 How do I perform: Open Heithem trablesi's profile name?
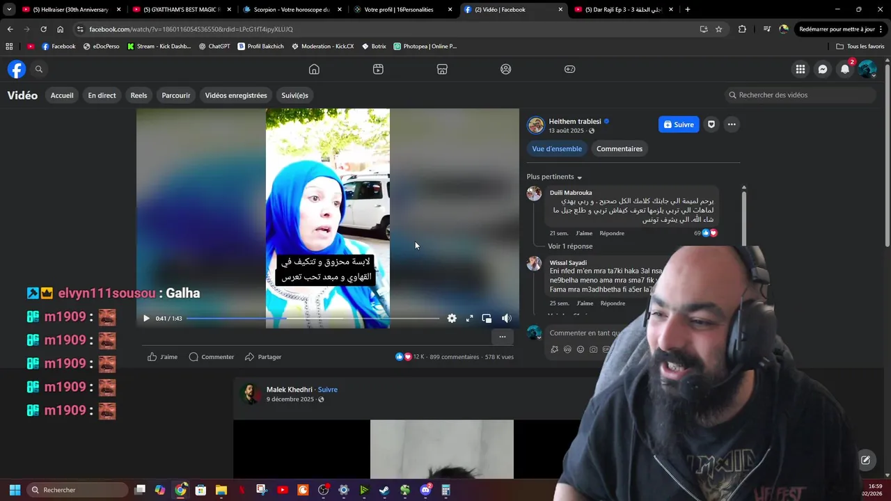(575, 121)
